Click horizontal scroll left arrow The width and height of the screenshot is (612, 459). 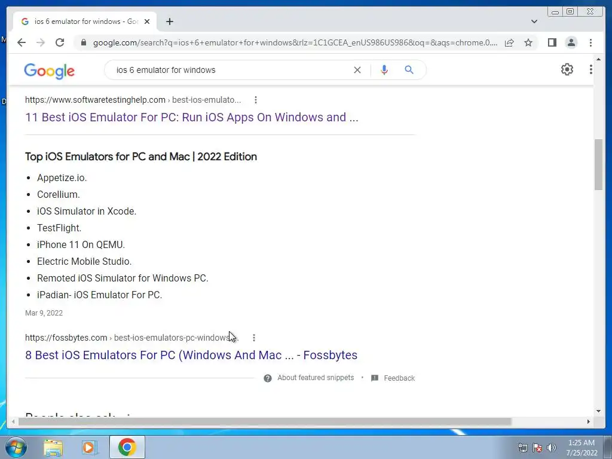13,421
